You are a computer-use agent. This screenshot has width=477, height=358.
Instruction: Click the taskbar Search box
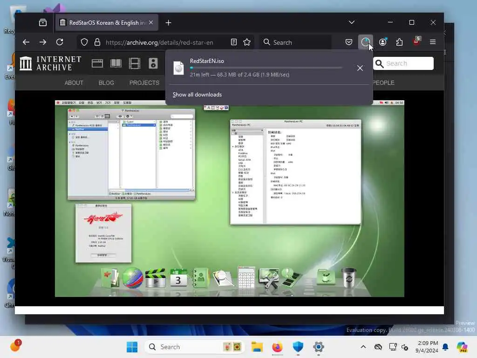point(195,347)
